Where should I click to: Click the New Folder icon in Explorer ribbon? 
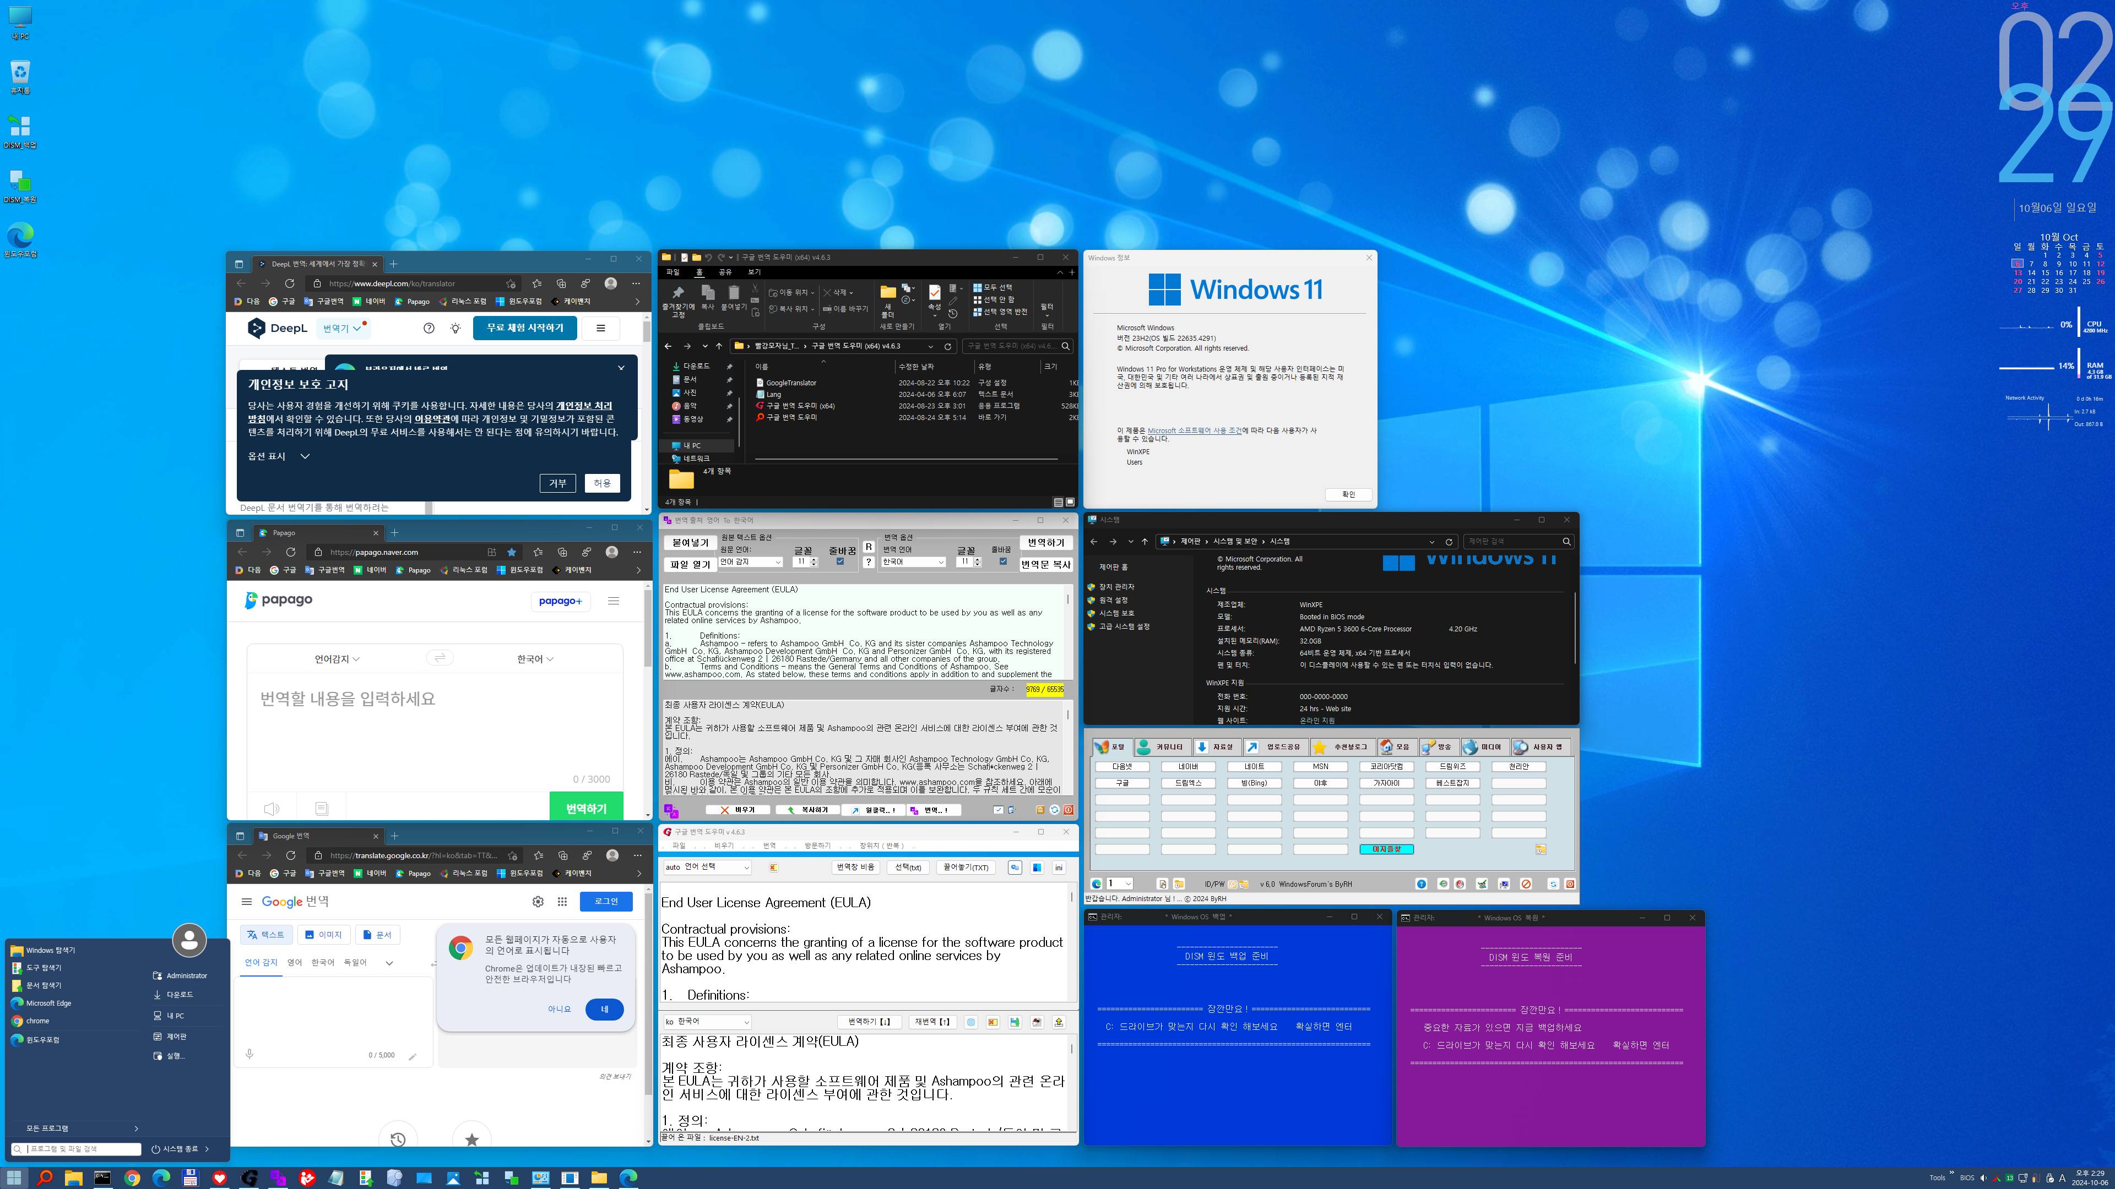(887, 301)
